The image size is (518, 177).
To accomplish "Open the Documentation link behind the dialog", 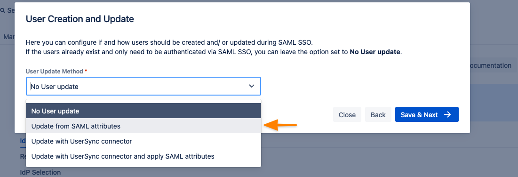I will coord(490,65).
